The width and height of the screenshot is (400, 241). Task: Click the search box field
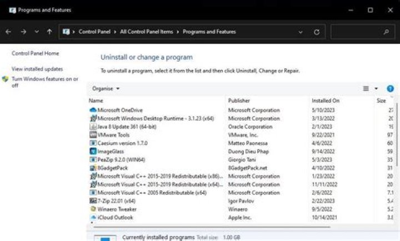coord(362,32)
